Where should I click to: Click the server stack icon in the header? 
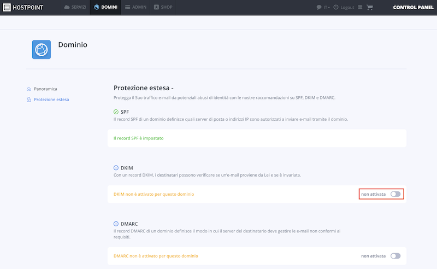(x=360, y=7)
